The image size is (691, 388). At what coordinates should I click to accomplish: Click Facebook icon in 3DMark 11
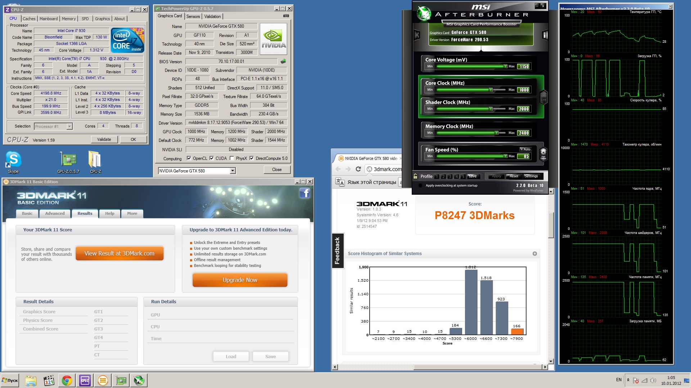pos(304,193)
